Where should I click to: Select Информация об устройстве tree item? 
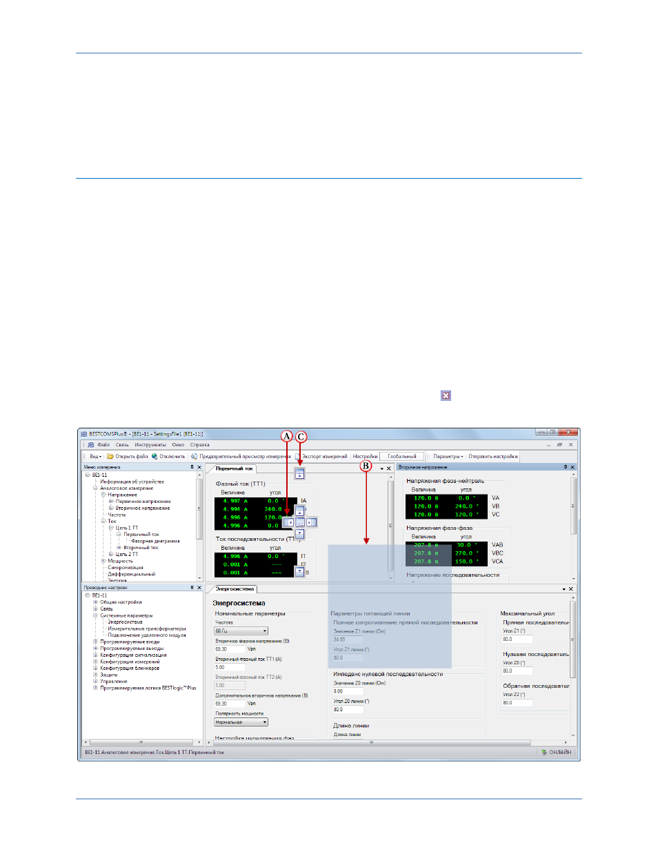(x=132, y=482)
